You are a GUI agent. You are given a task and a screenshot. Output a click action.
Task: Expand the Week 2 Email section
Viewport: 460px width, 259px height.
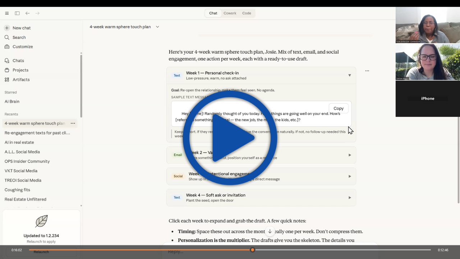click(350, 155)
